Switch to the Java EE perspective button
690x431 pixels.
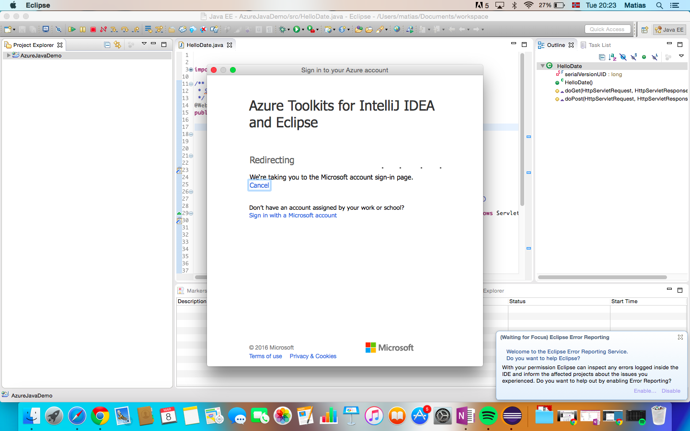pos(670,30)
